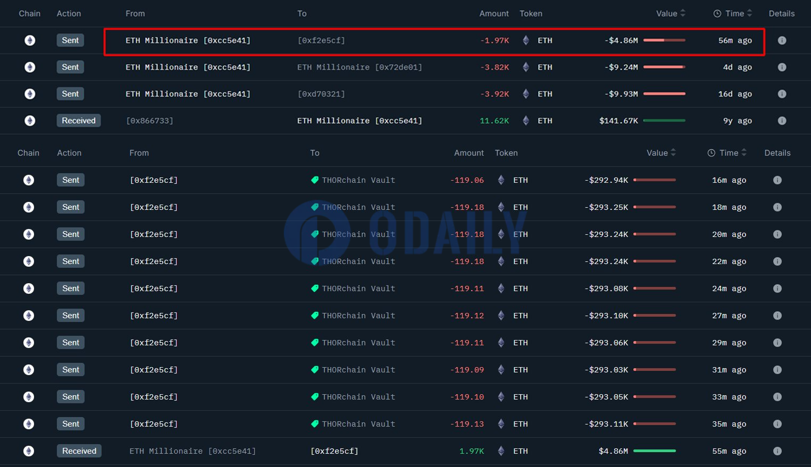Click THORchain Vault green tag in 24m ago row
The width and height of the screenshot is (811, 467).
pos(315,288)
